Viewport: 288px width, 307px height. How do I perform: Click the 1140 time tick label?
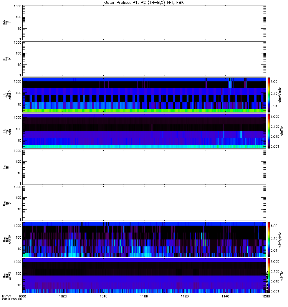(225, 296)
